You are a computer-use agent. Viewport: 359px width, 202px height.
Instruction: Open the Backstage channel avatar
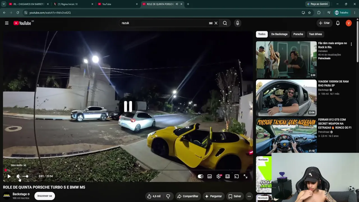(x=7, y=196)
